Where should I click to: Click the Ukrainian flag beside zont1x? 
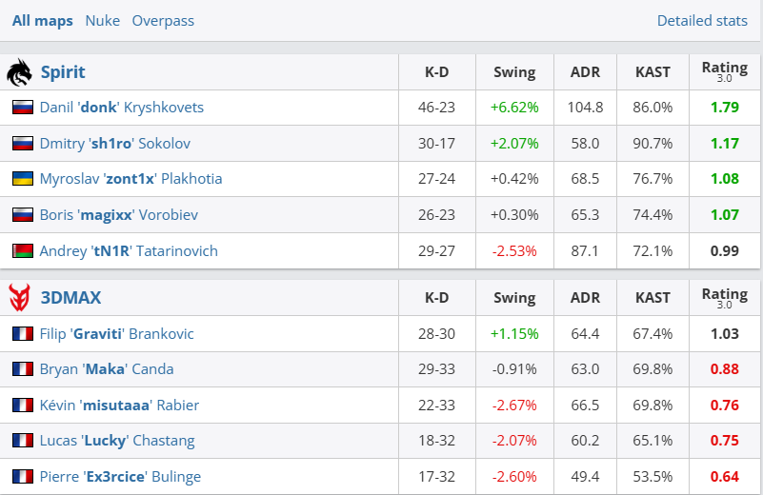23,179
